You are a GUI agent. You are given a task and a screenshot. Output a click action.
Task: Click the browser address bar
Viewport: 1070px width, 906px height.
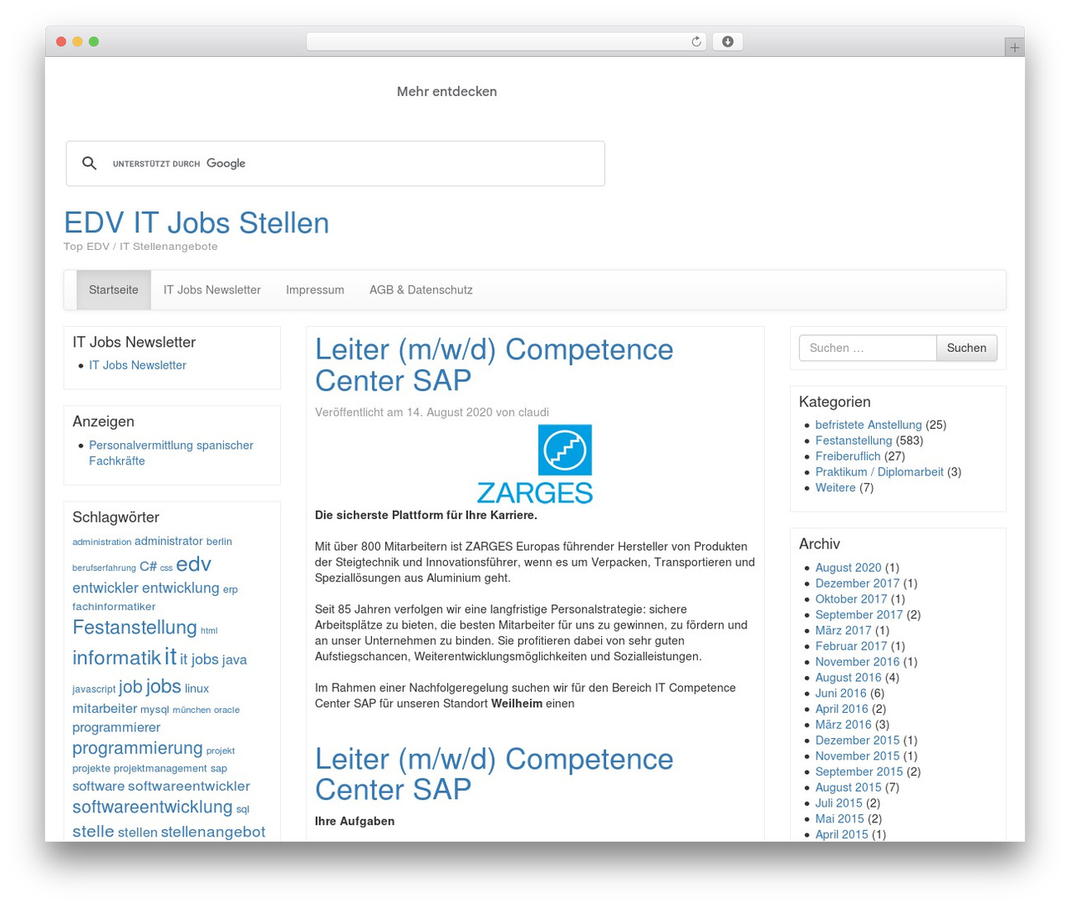[506, 42]
